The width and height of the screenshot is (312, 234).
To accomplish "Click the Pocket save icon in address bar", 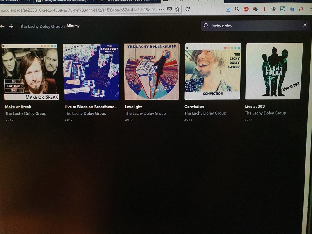I will (169, 9).
